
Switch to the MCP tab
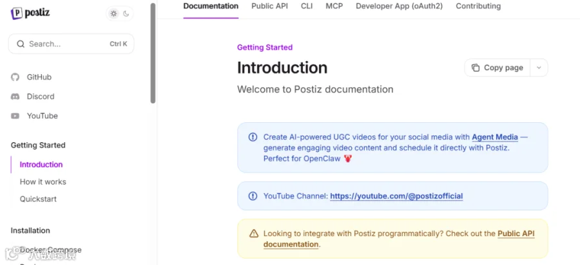click(x=334, y=6)
